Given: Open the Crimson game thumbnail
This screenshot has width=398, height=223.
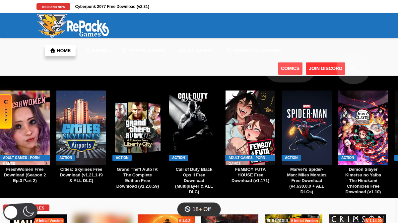Looking at the screenshot, I should [358, 219].
